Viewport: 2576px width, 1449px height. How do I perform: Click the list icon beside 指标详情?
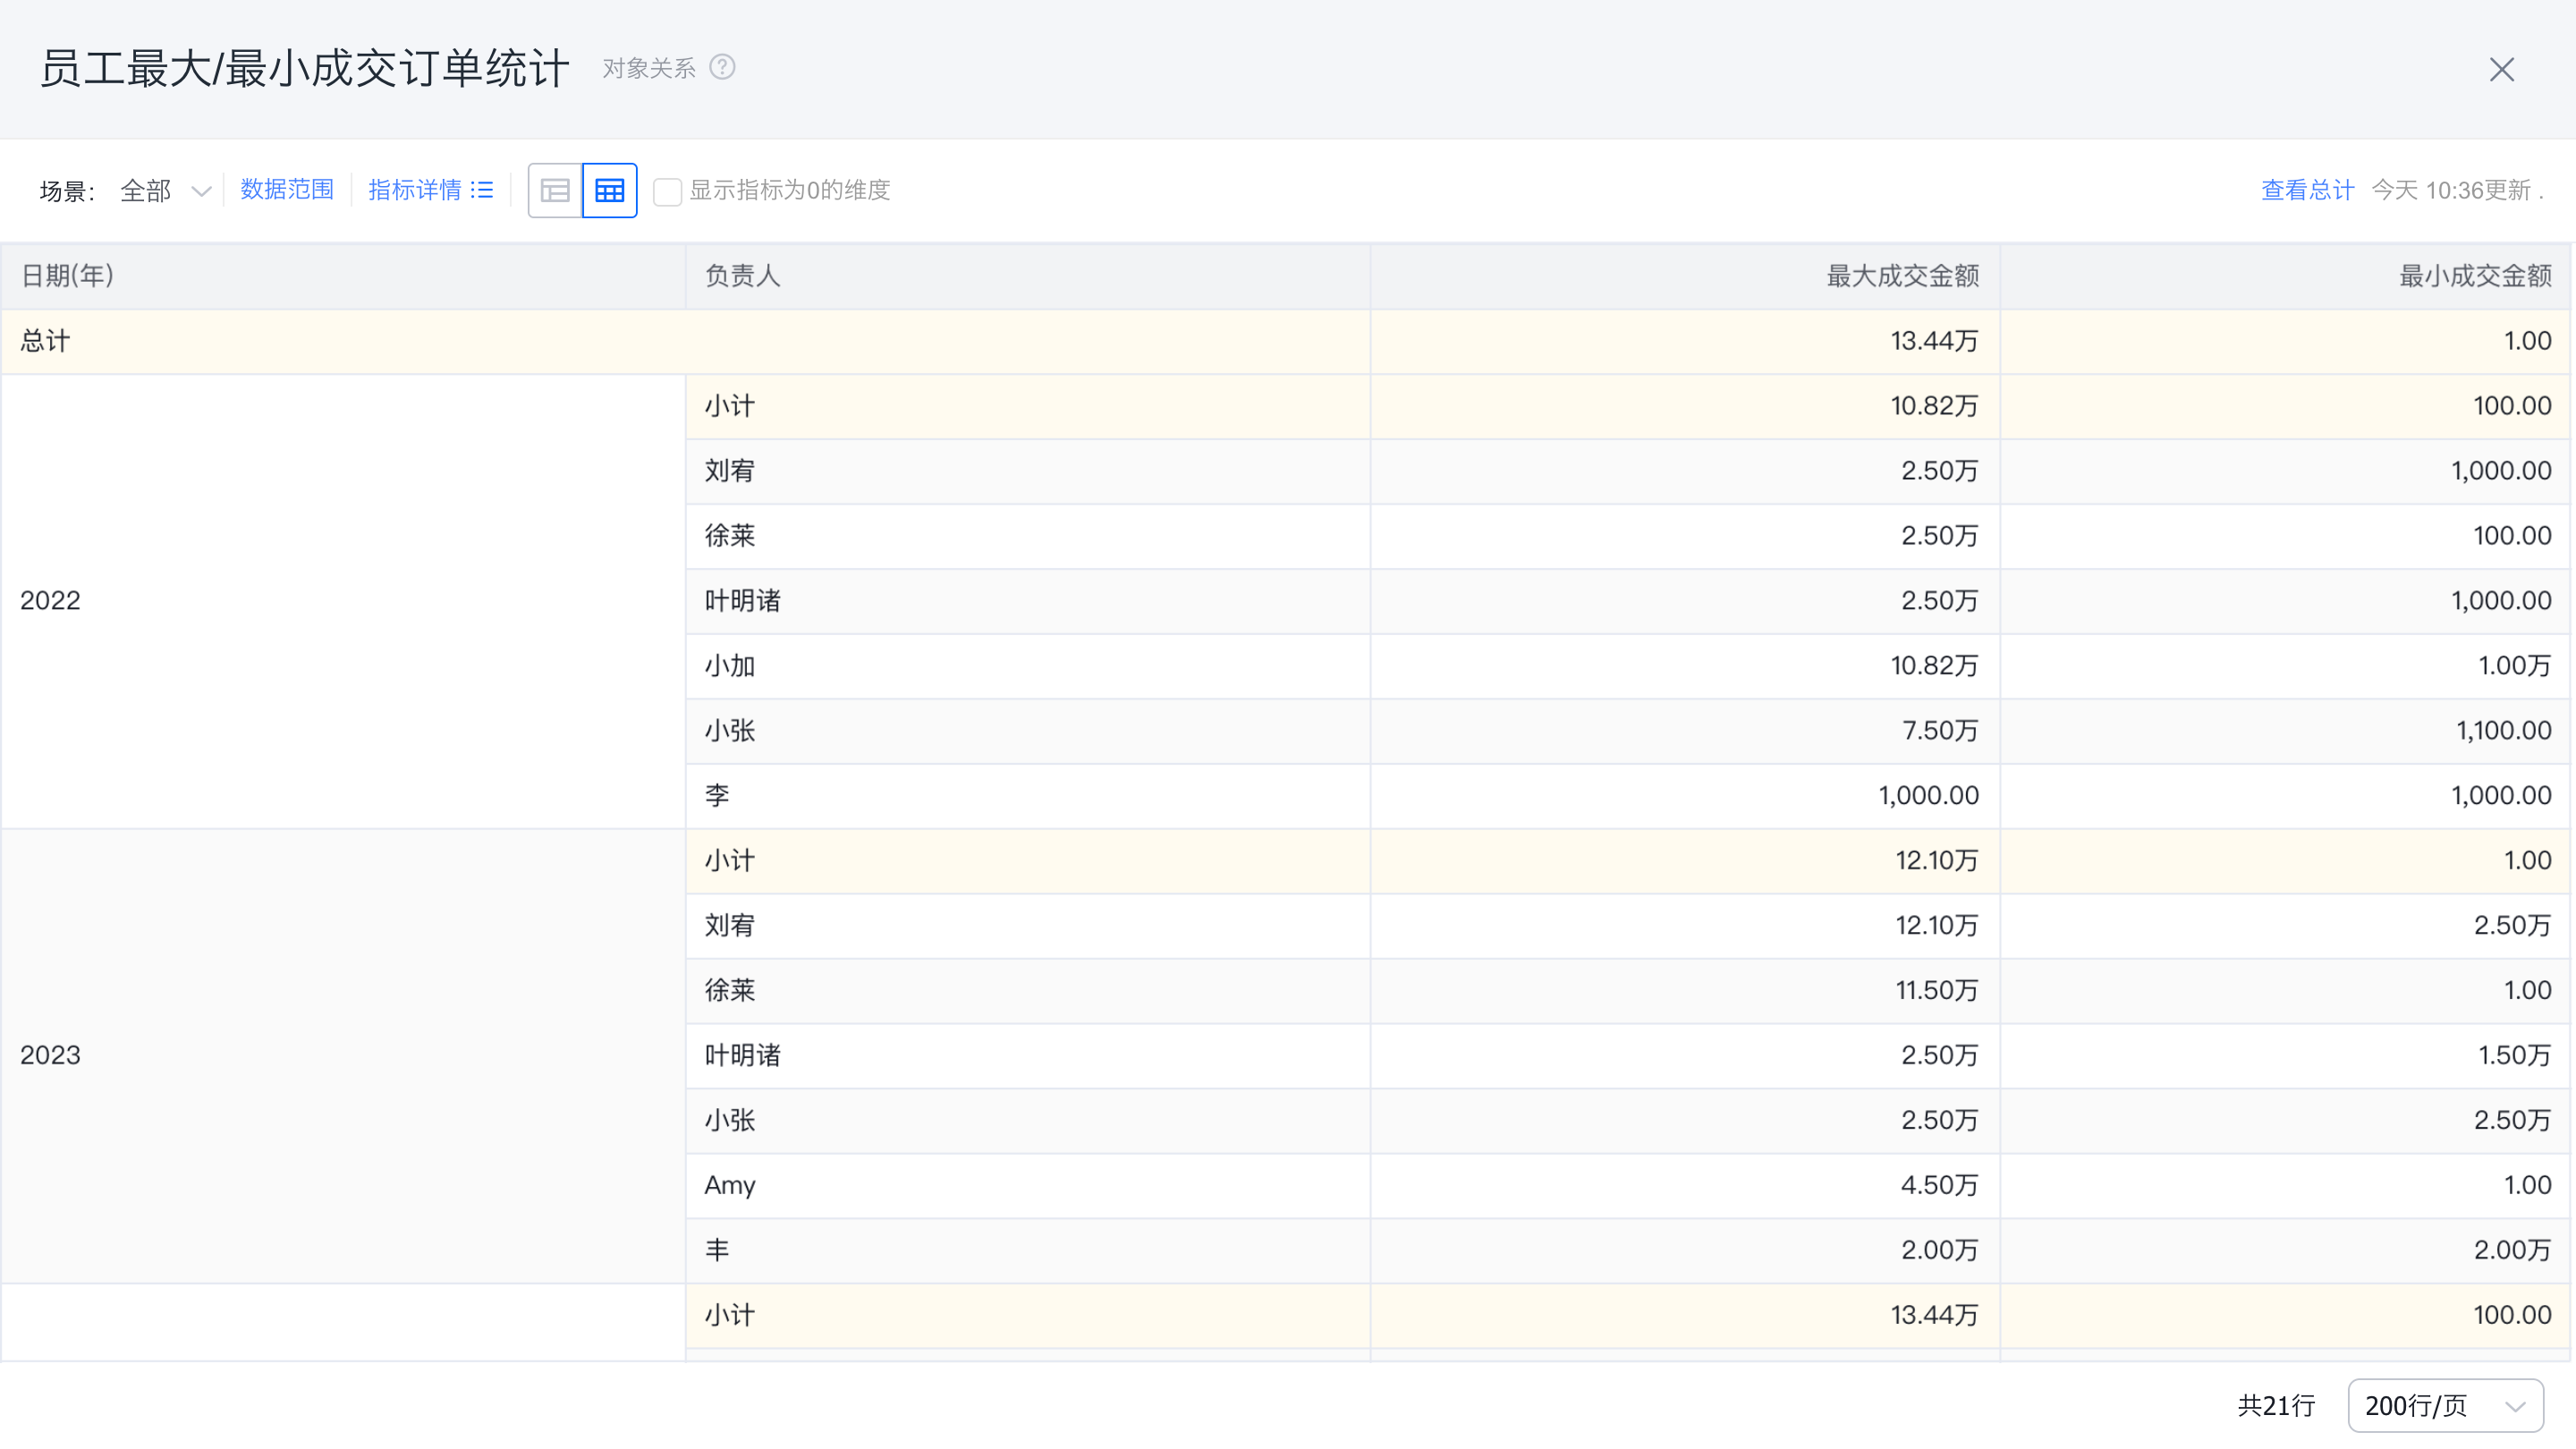coord(483,190)
